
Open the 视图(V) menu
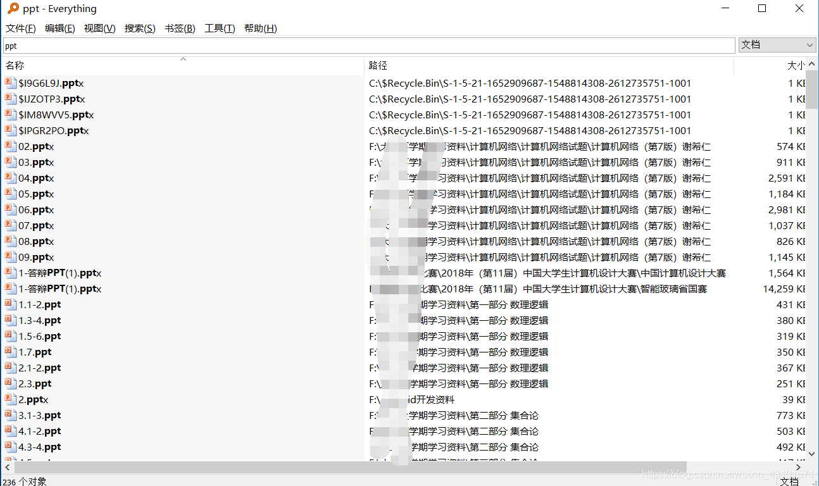(x=100, y=28)
